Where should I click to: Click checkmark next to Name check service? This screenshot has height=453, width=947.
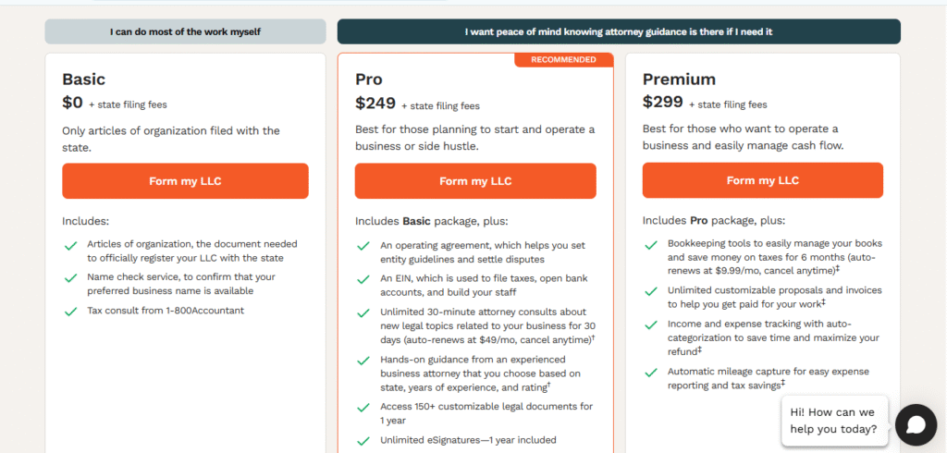70,277
